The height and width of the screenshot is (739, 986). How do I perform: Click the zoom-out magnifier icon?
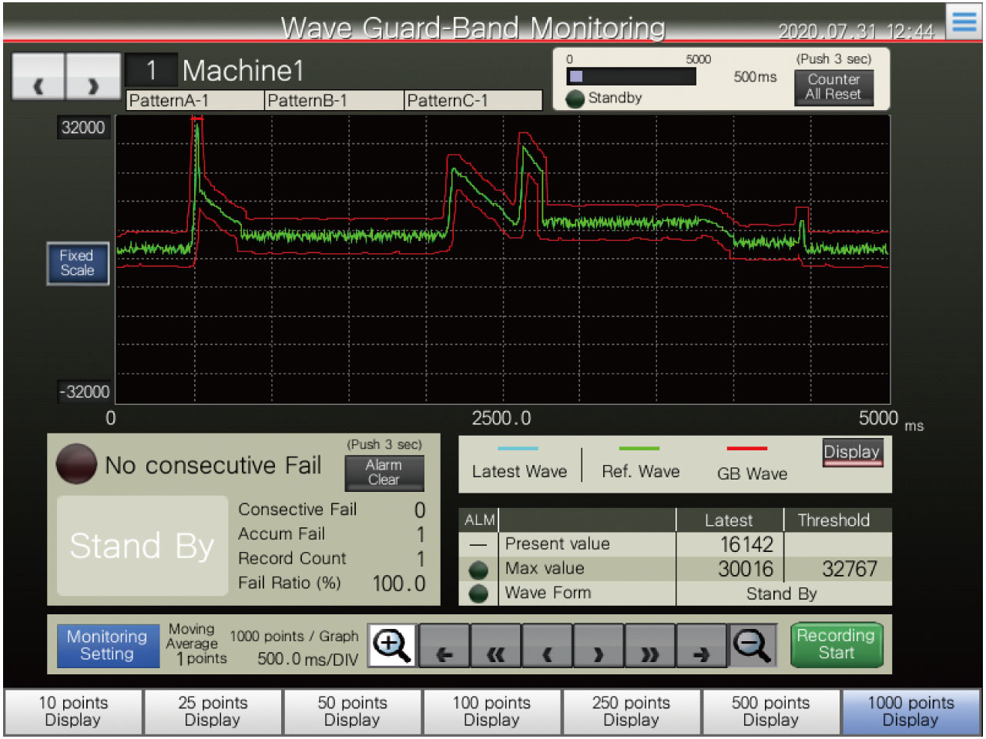click(752, 645)
